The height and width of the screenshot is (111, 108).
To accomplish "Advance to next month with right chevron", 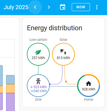I will [x=49, y=7].
